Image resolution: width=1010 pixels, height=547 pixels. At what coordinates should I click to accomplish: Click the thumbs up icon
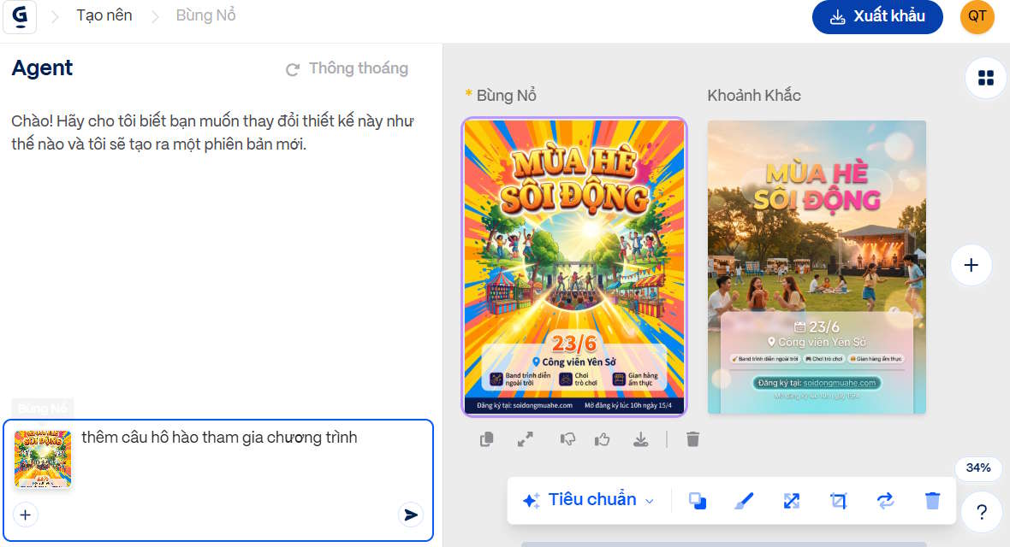(x=603, y=439)
